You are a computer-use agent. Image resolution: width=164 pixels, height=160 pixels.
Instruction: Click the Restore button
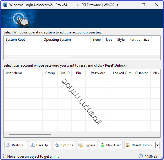point(16,145)
